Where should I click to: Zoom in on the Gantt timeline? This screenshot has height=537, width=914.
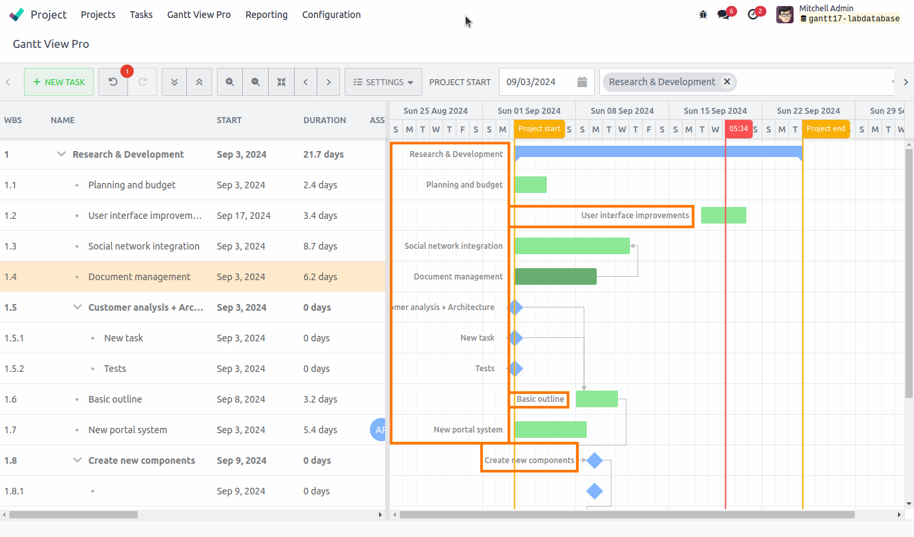(229, 82)
